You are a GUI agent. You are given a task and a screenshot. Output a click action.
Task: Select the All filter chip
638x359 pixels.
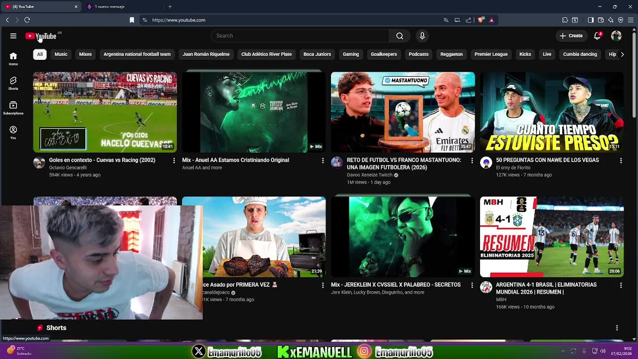pos(40,54)
